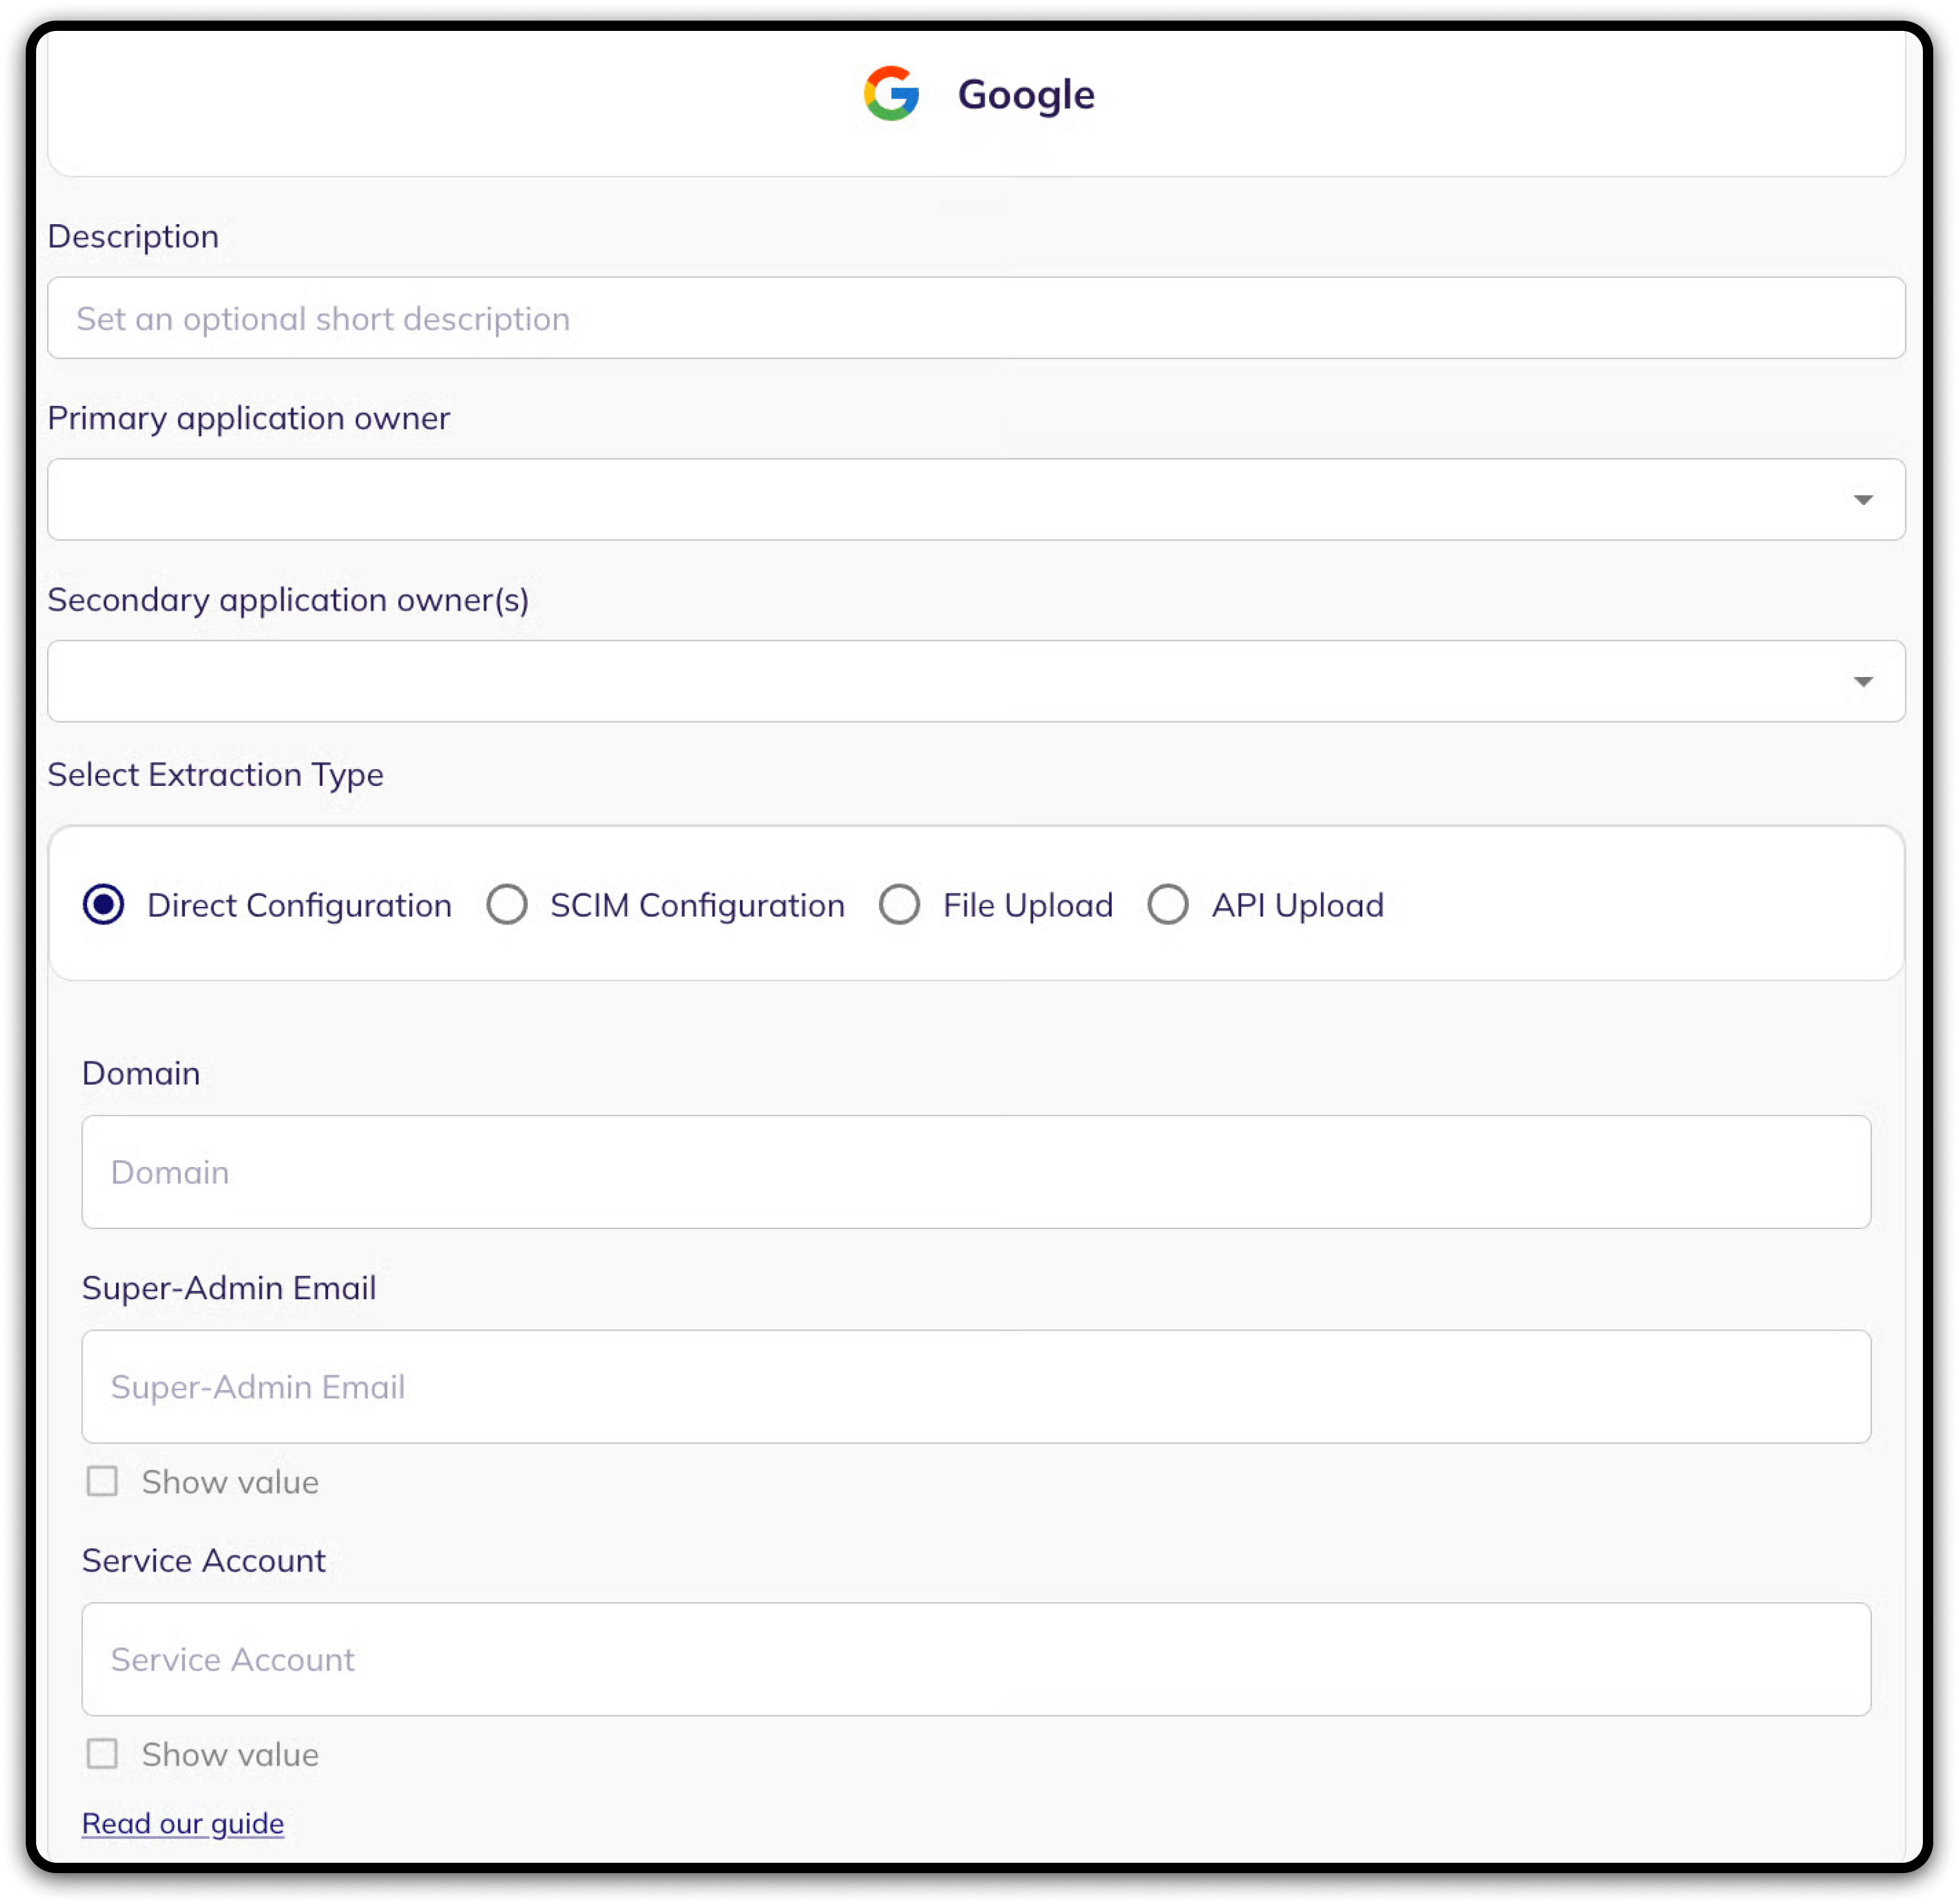This screenshot has width=1959, height=1904.
Task: Click the SCIM Configuration label text
Action: point(697,906)
